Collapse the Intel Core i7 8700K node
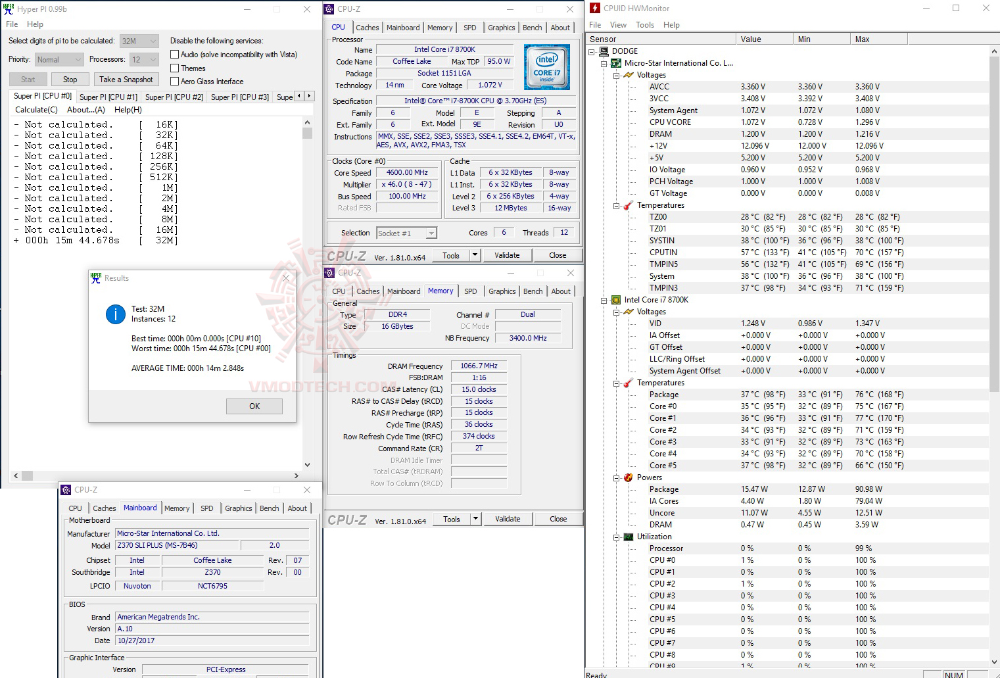1000x678 pixels. click(x=604, y=301)
